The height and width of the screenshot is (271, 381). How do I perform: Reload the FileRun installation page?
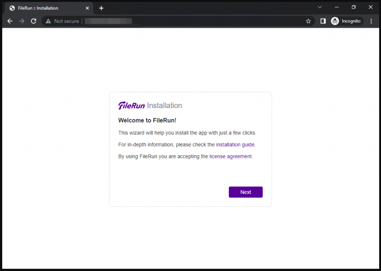[x=33, y=21]
